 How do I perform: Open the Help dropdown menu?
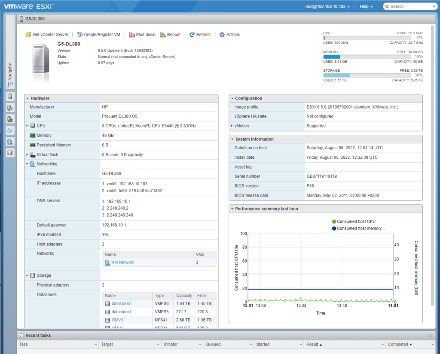pos(367,6)
